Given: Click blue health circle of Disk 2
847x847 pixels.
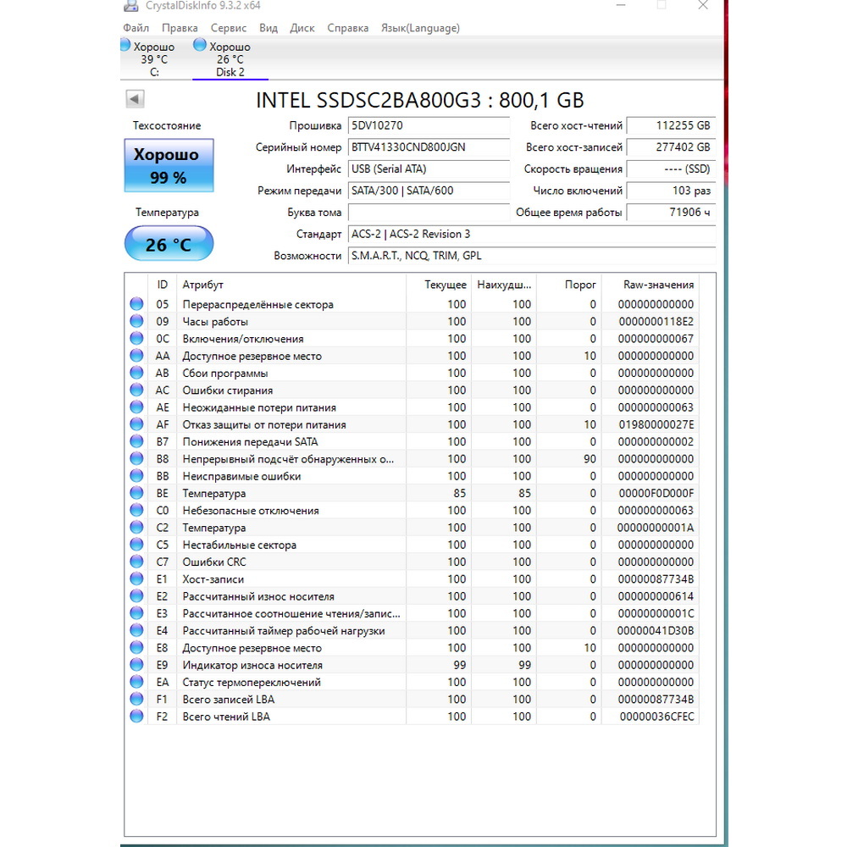Looking at the screenshot, I should [x=200, y=45].
